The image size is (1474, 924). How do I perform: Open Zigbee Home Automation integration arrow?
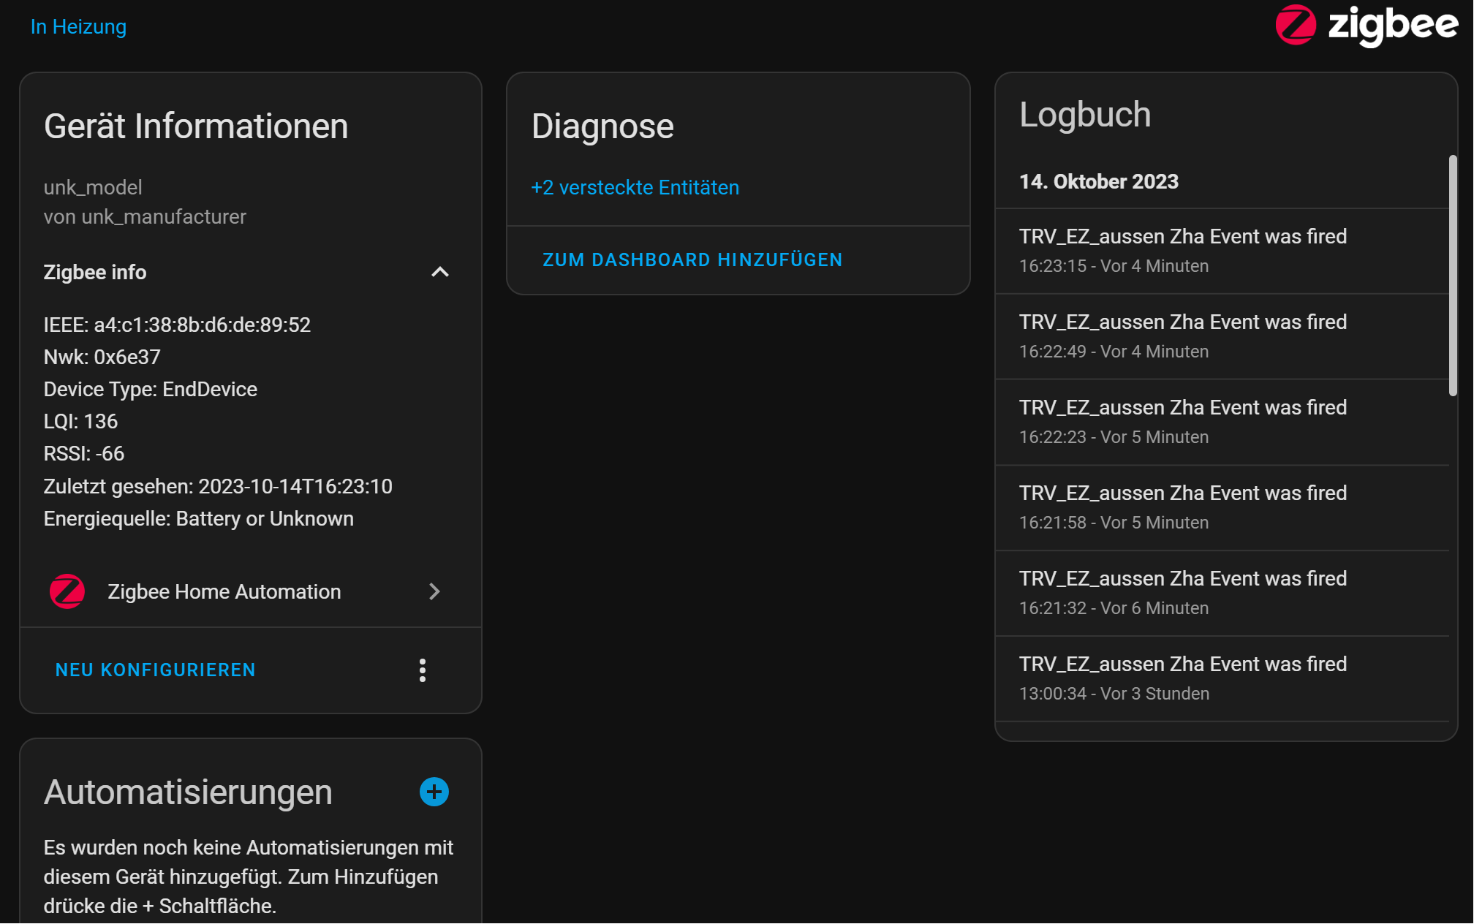click(x=434, y=591)
